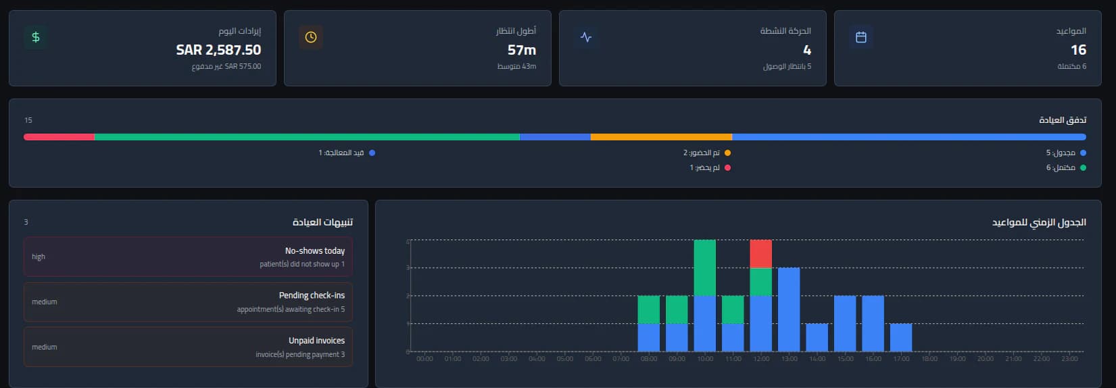Click the activity pulse icon
This screenshot has height=388, width=1116.
click(x=586, y=37)
